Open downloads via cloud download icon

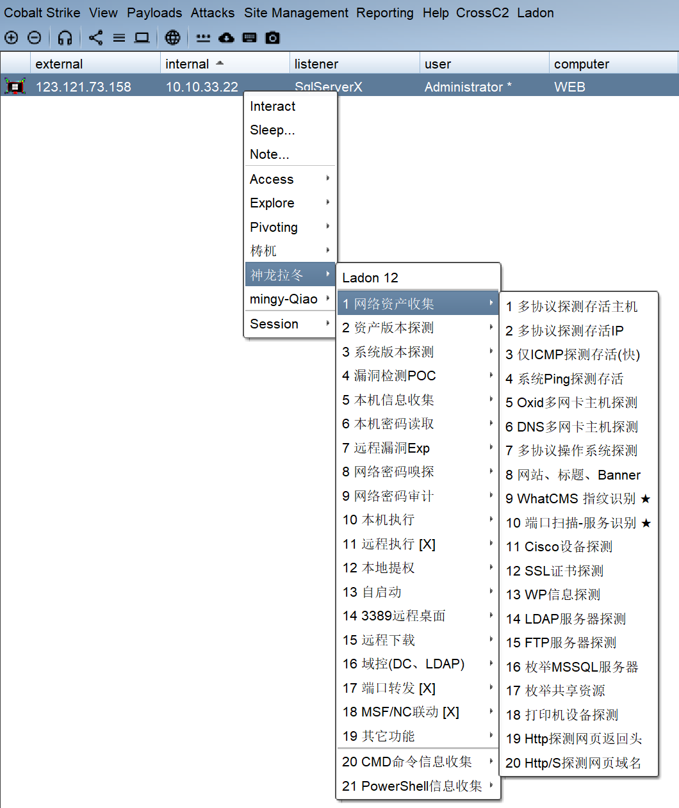tap(226, 38)
